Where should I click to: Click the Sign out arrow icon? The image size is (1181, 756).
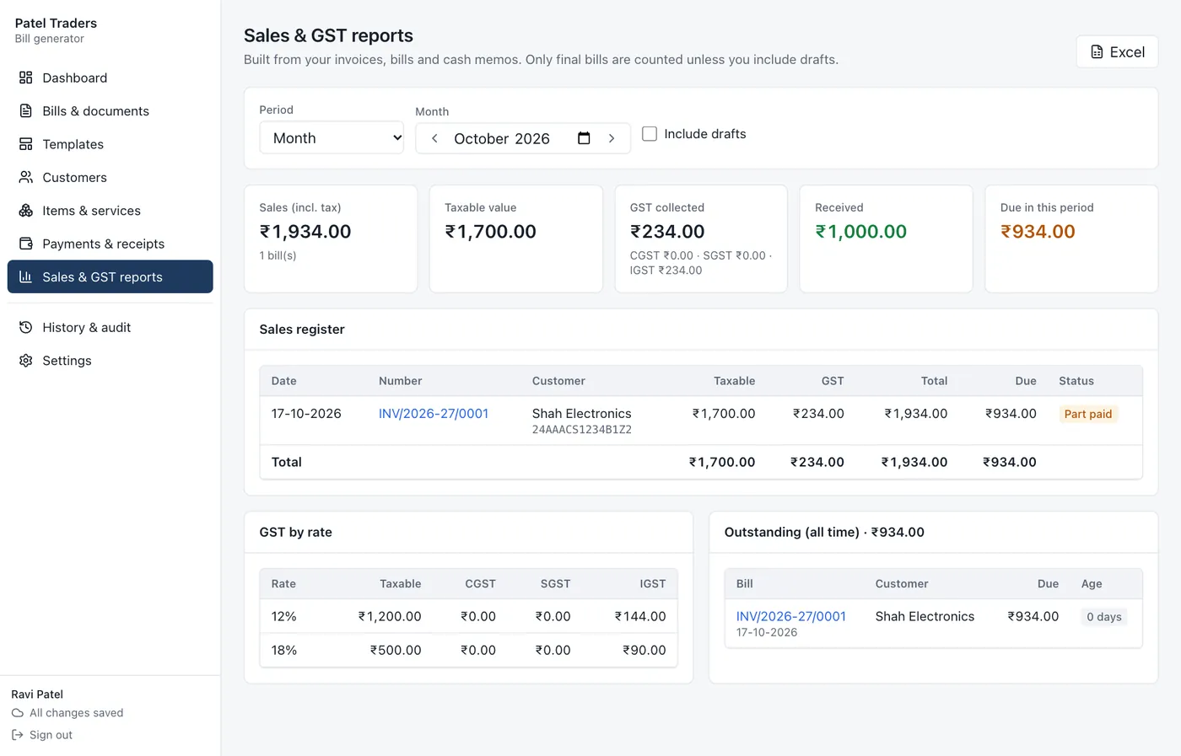click(x=17, y=735)
